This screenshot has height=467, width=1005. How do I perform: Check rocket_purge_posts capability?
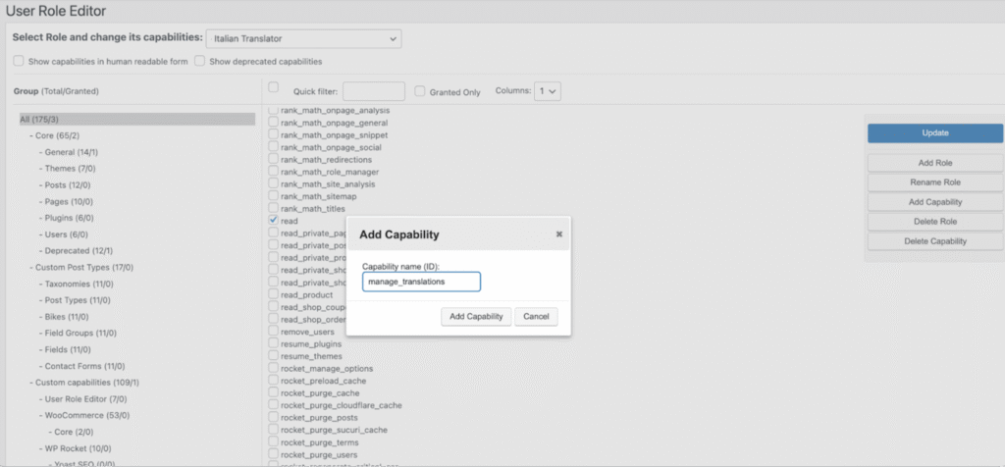click(x=273, y=417)
